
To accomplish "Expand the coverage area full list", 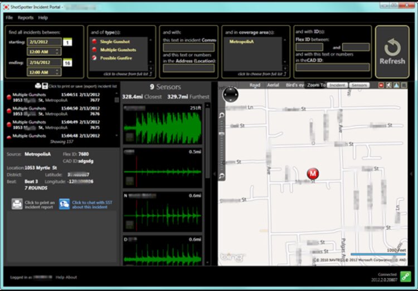I will click(262, 74).
